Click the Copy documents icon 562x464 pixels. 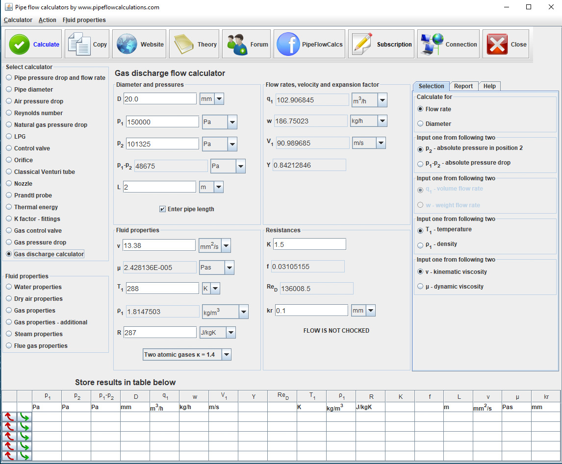coord(79,44)
